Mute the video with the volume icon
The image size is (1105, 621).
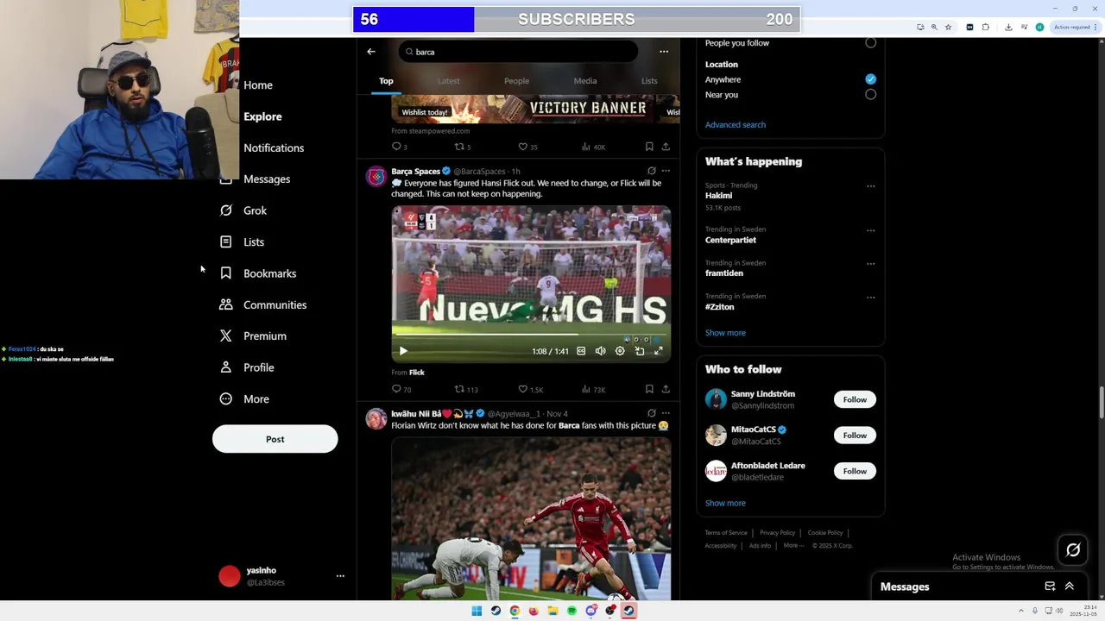coord(600,351)
